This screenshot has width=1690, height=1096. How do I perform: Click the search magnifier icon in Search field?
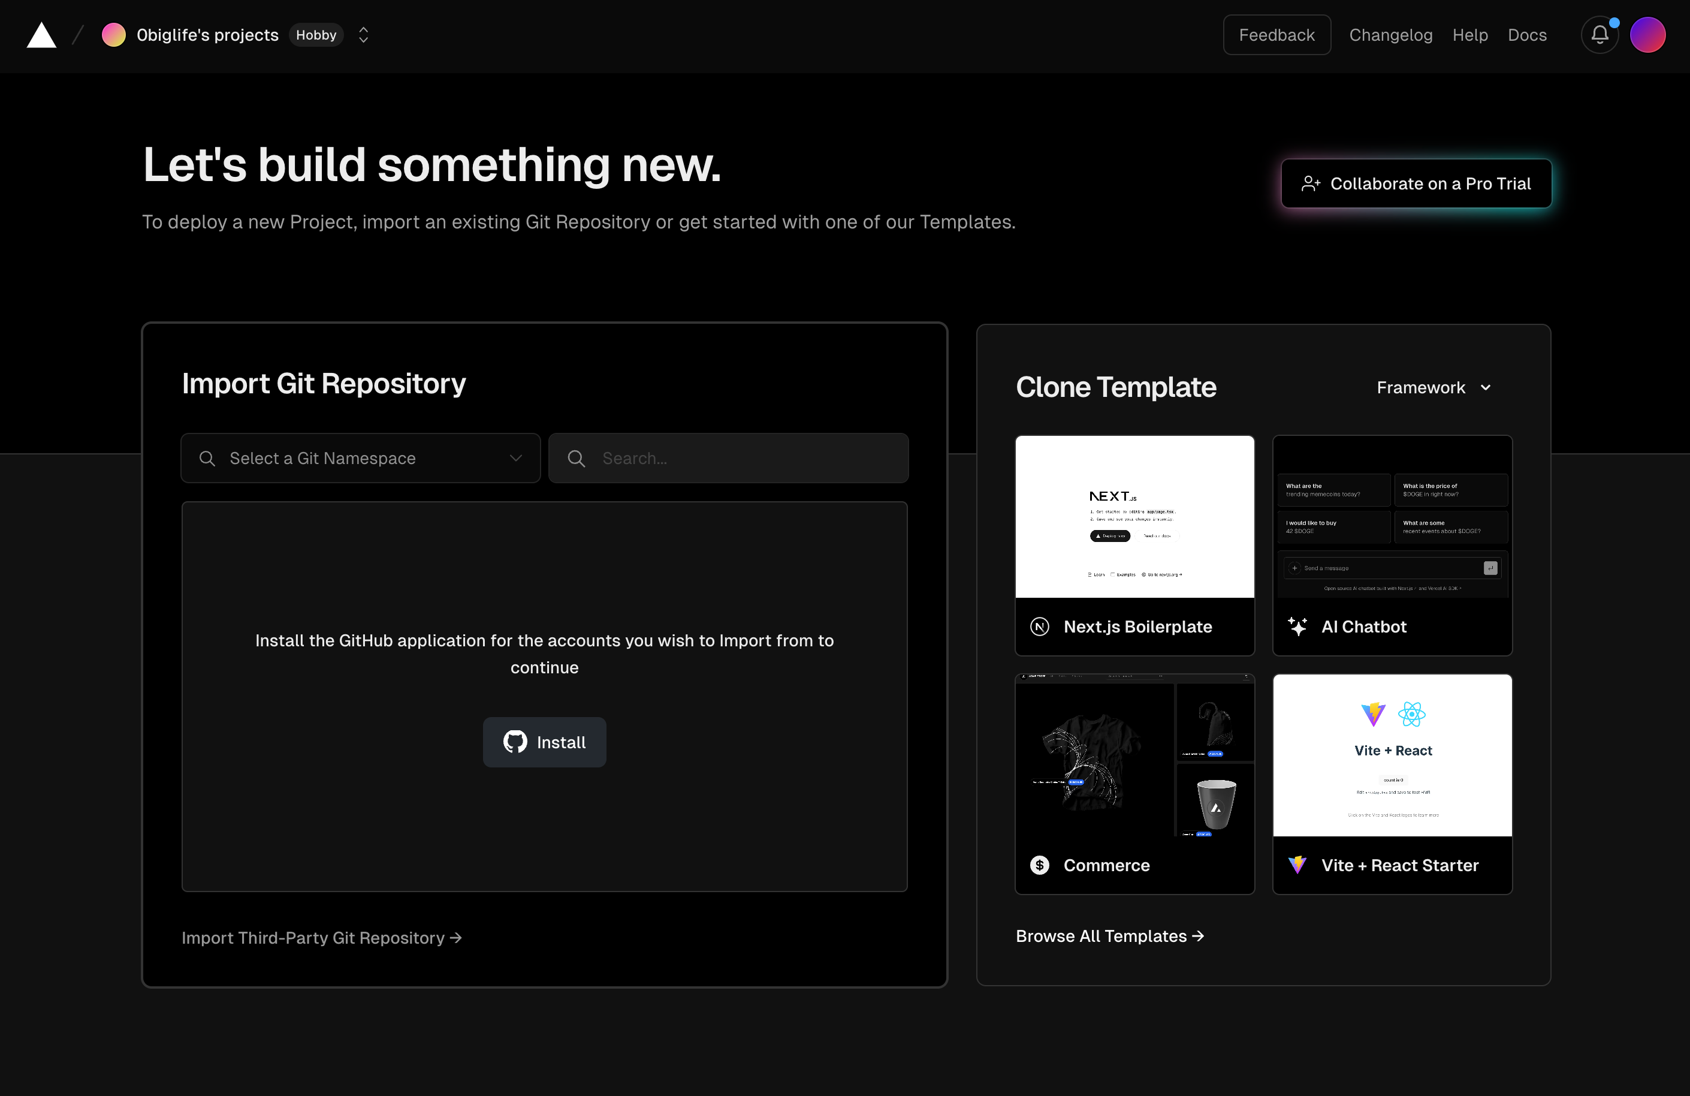point(577,458)
